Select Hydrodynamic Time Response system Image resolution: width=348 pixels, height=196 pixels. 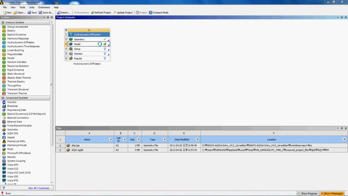click(23, 46)
